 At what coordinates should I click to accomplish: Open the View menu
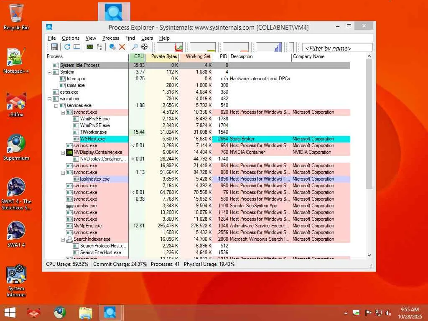tap(91, 38)
